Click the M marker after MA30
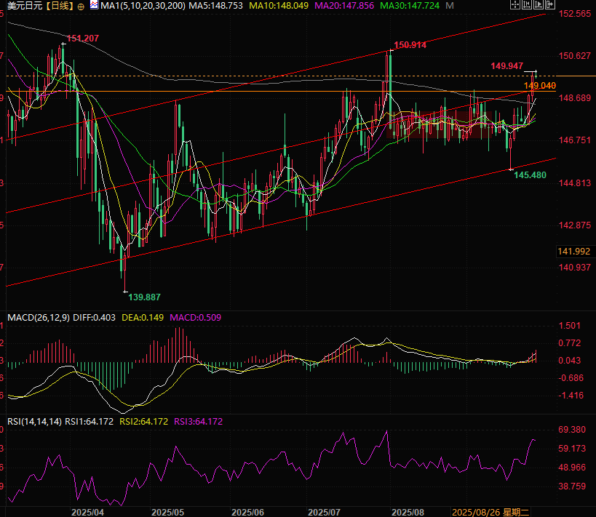Screen dimensions: 596x517 click(x=450, y=6)
